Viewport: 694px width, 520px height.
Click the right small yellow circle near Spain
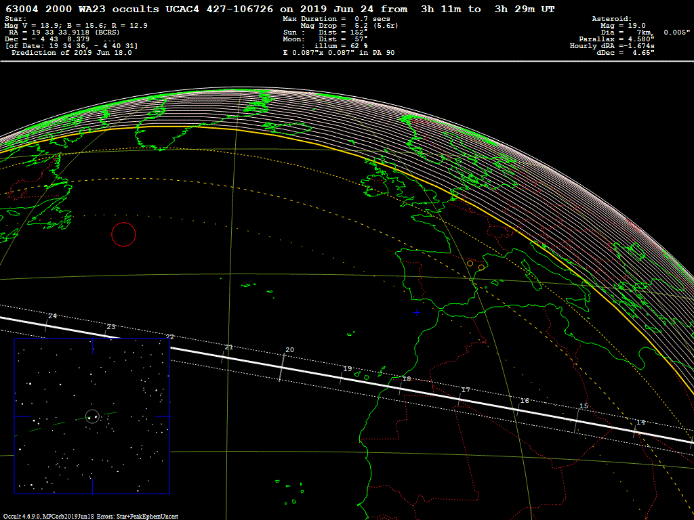(x=481, y=267)
